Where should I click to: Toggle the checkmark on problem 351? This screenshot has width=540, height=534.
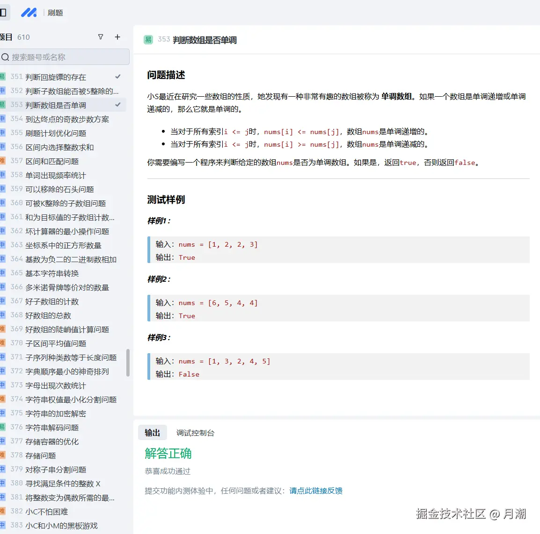click(118, 76)
